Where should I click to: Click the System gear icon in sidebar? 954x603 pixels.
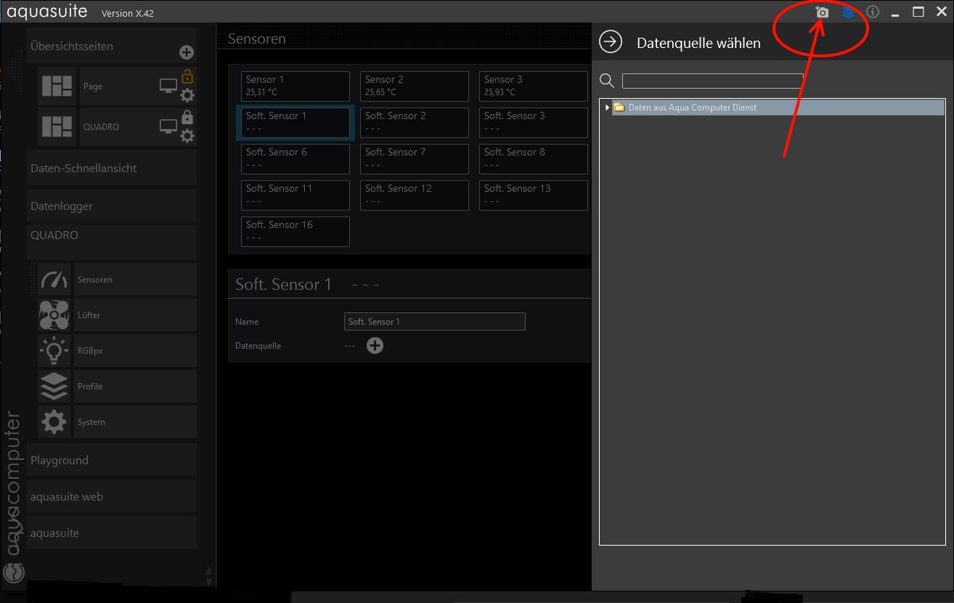click(x=54, y=422)
